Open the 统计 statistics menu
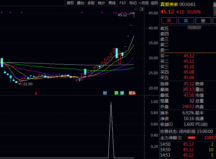Viewport: 216px width, 159px height. tap(102, 3)
